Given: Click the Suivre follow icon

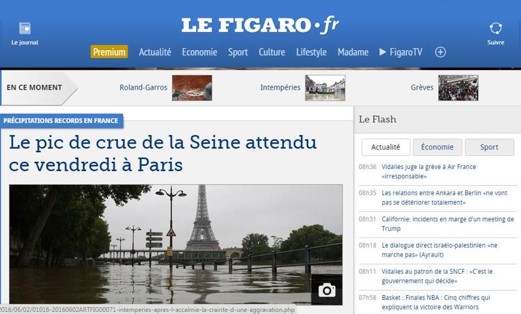Looking at the screenshot, I should click(x=496, y=29).
